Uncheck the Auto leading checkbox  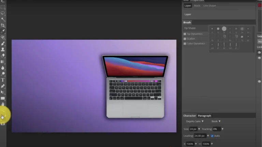click(x=212, y=136)
